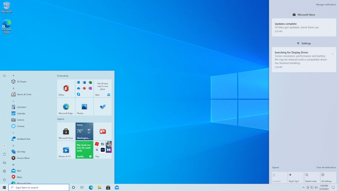Toggle Tablet mode quick action
Image resolution: width=339 pixels, height=191 pixels.
312,178
